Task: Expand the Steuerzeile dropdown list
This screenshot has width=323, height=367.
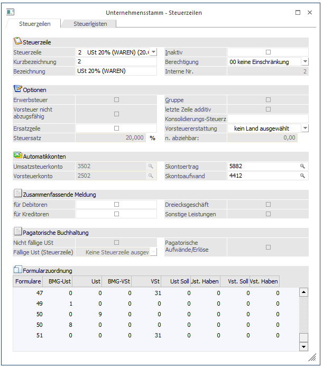Action: pos(153,52)
